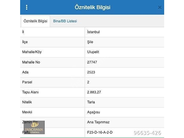The height and width of the screenshot is (138, 184).
Task: Click the Parsel value 2
Action: pos(88,82)
